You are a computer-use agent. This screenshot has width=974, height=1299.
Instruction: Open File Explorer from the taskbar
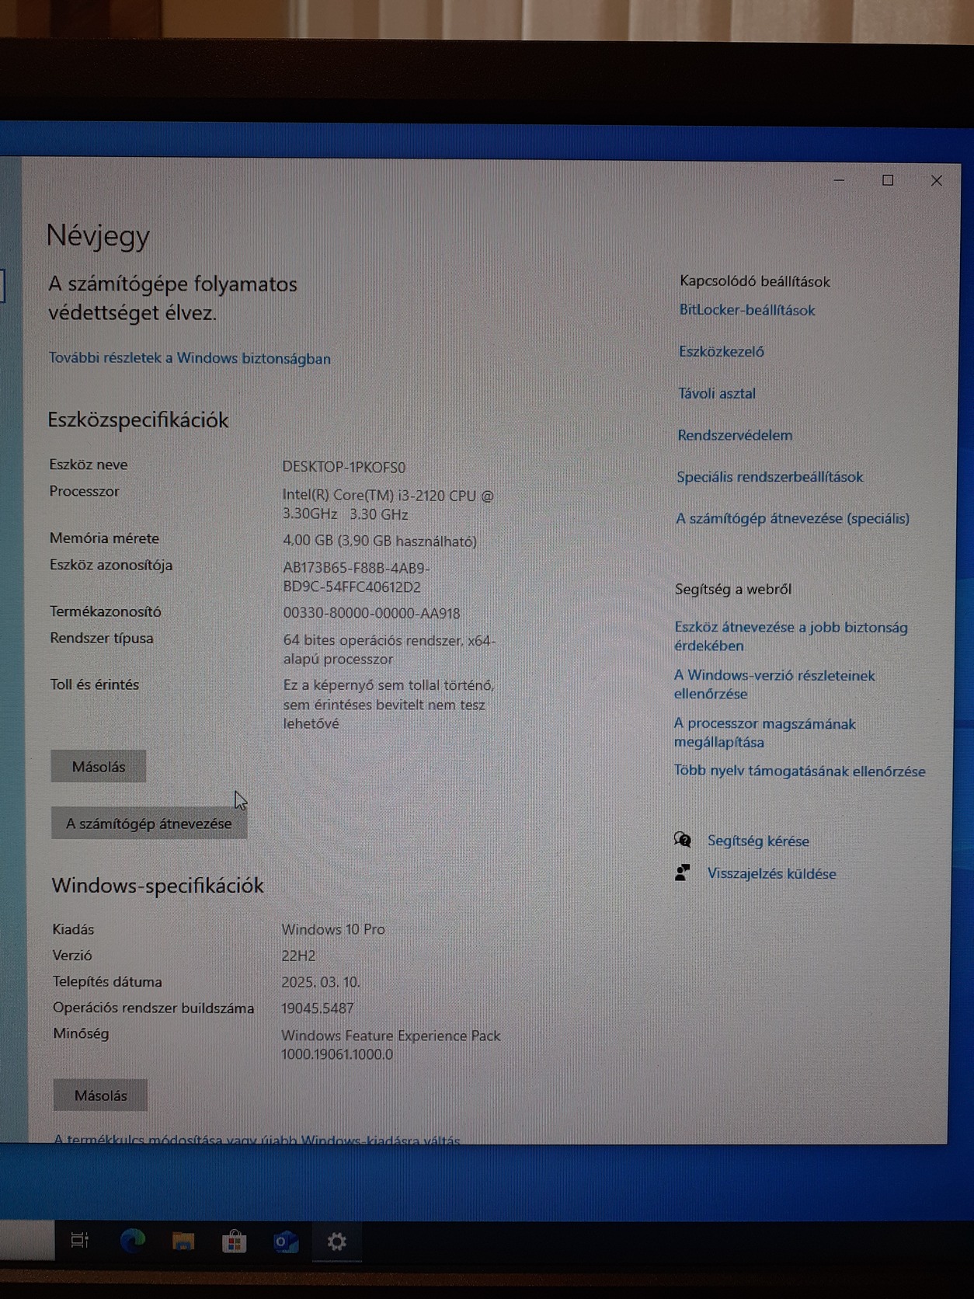(183, 1241)
